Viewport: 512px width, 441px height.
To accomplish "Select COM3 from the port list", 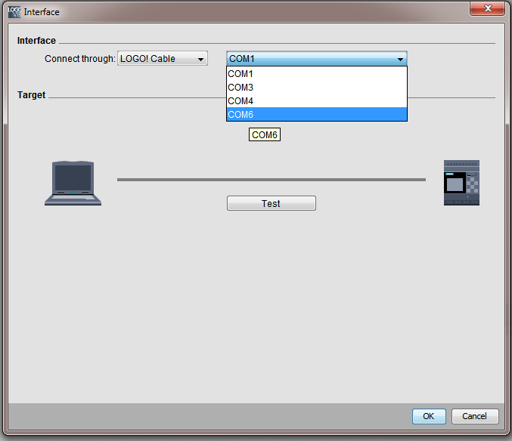I will point(317,88).
